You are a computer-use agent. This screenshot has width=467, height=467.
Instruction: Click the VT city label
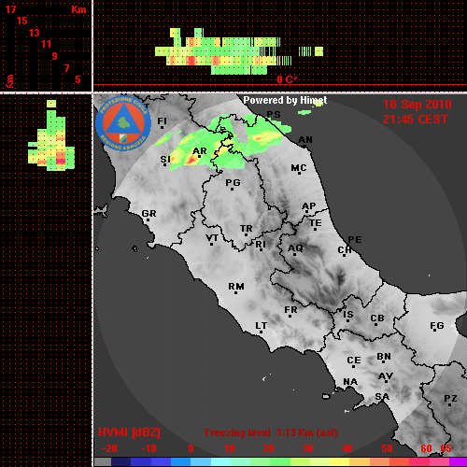click(212, 238)
